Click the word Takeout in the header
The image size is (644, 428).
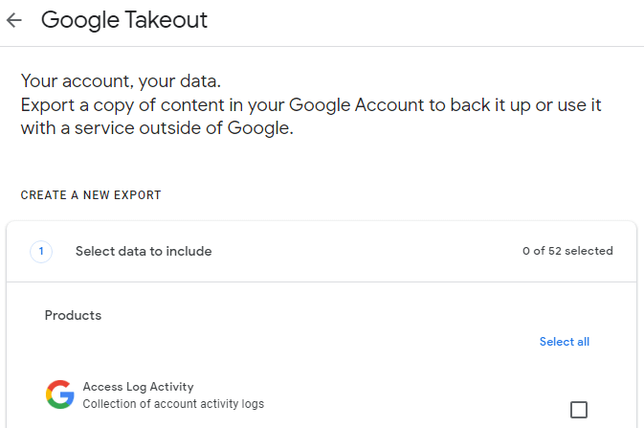(167, 19)
